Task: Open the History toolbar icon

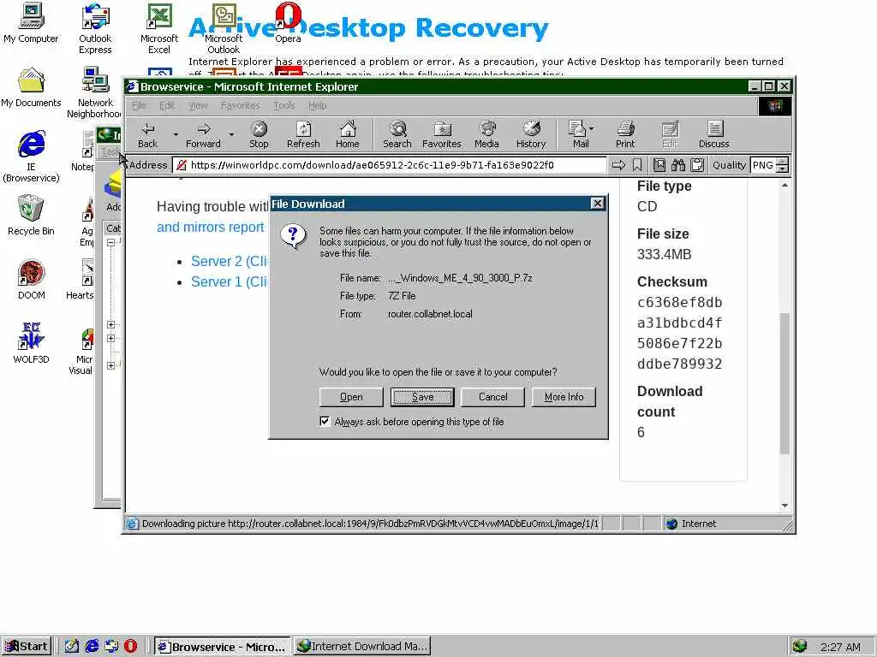Action: [531, 129]
